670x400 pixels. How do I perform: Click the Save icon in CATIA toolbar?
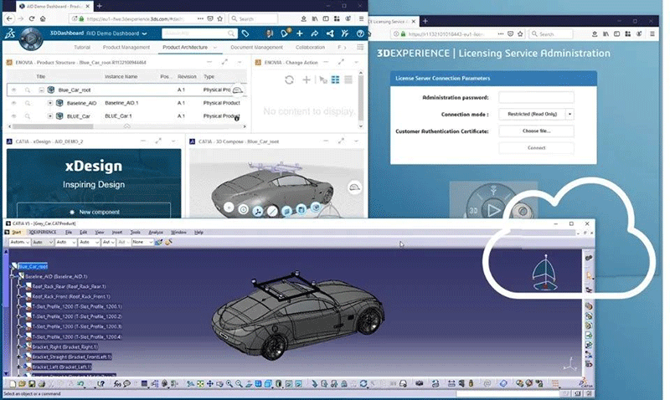(x=31, y=384)
